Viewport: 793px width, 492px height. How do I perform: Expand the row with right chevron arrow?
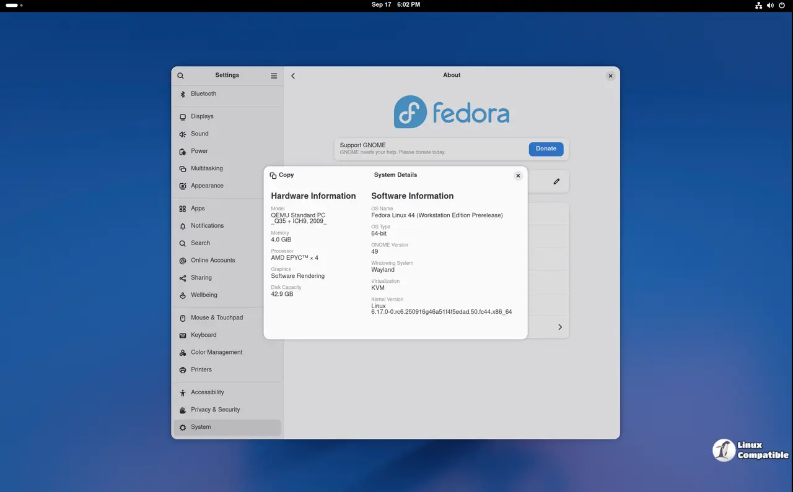559,327
